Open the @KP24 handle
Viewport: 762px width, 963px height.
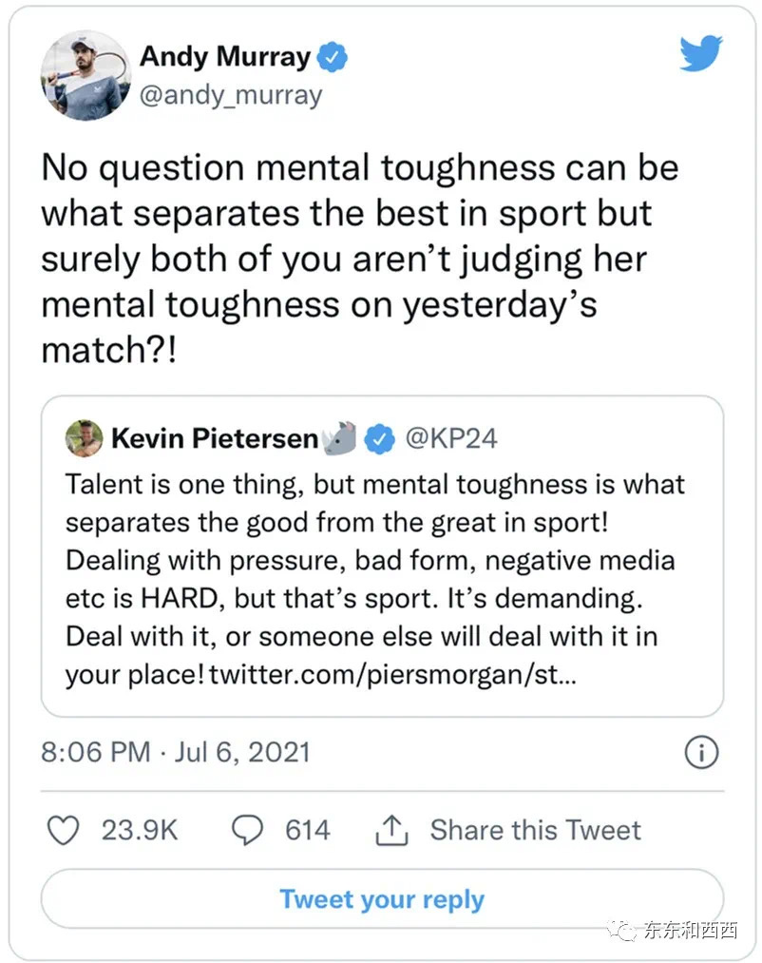point(451,438)
